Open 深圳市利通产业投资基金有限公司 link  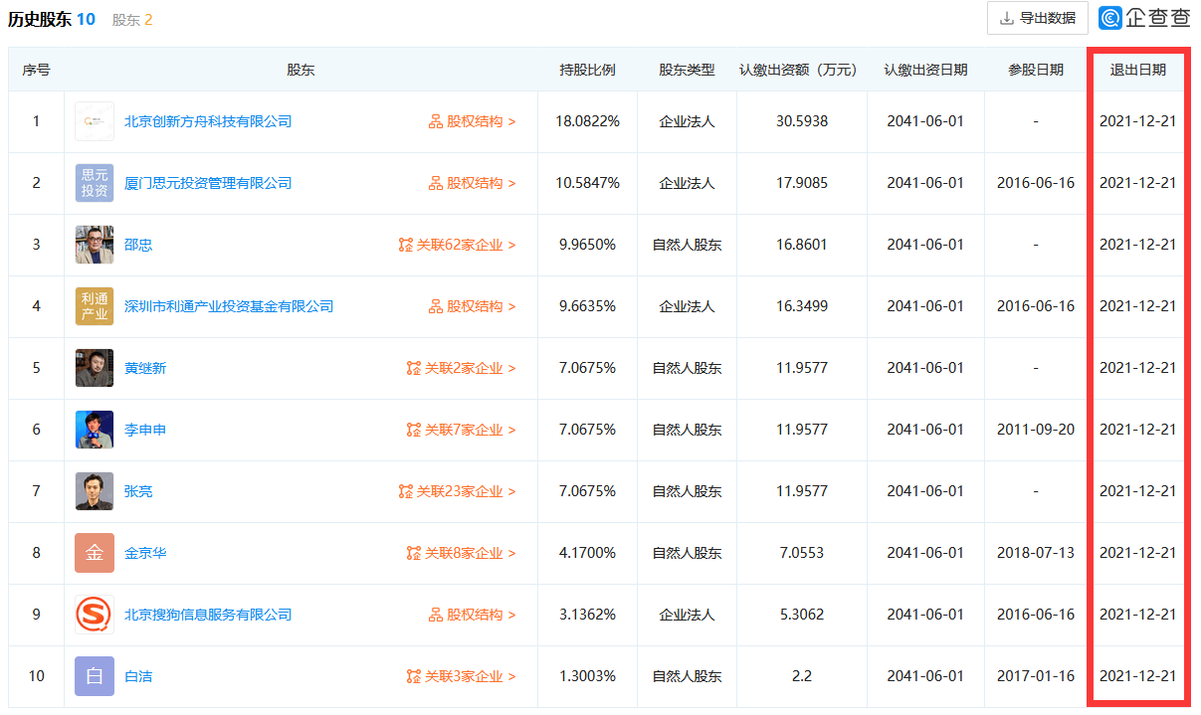229,306
